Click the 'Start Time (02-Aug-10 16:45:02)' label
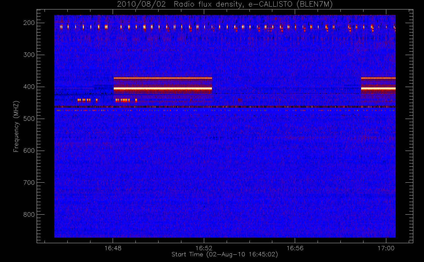 (225, 254)
